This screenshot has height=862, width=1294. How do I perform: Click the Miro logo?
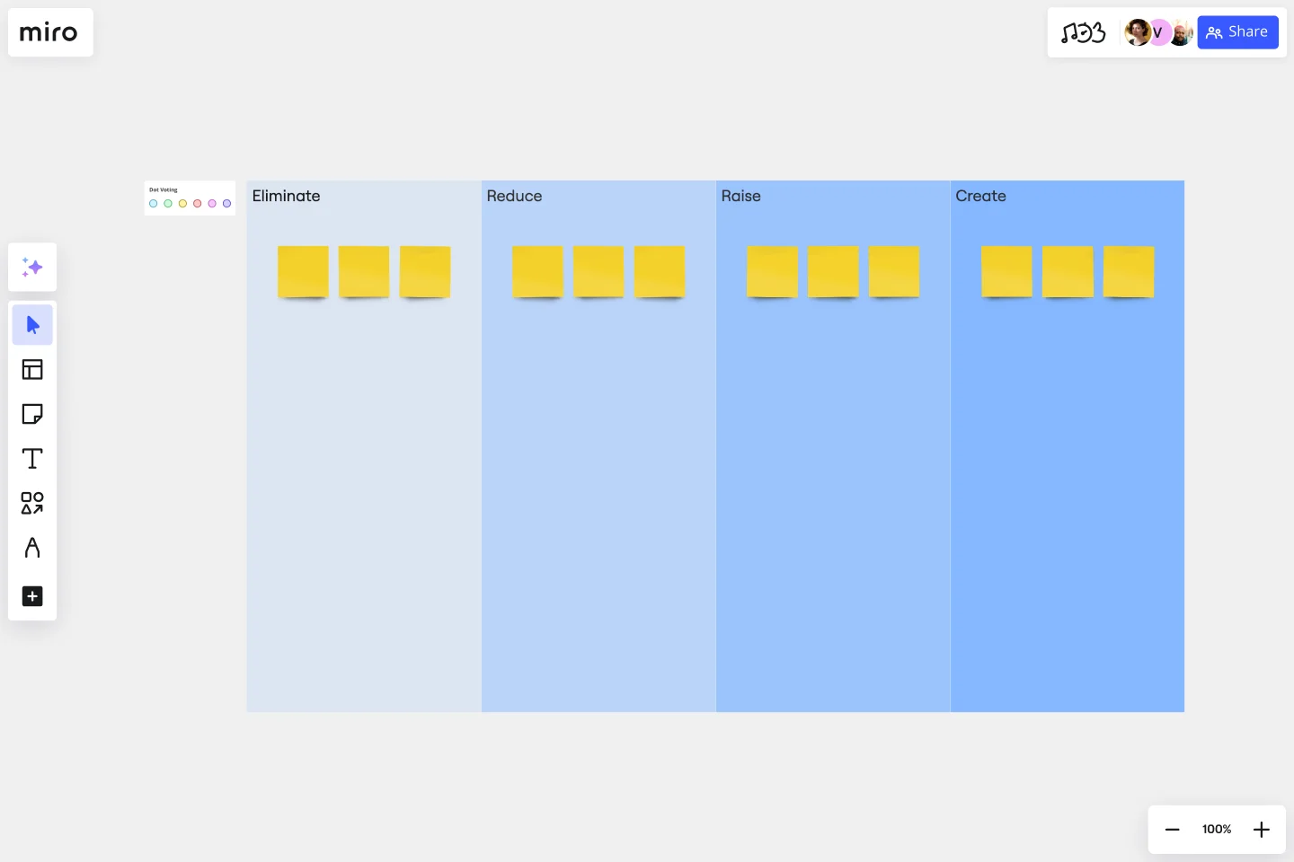coord(49,32)
